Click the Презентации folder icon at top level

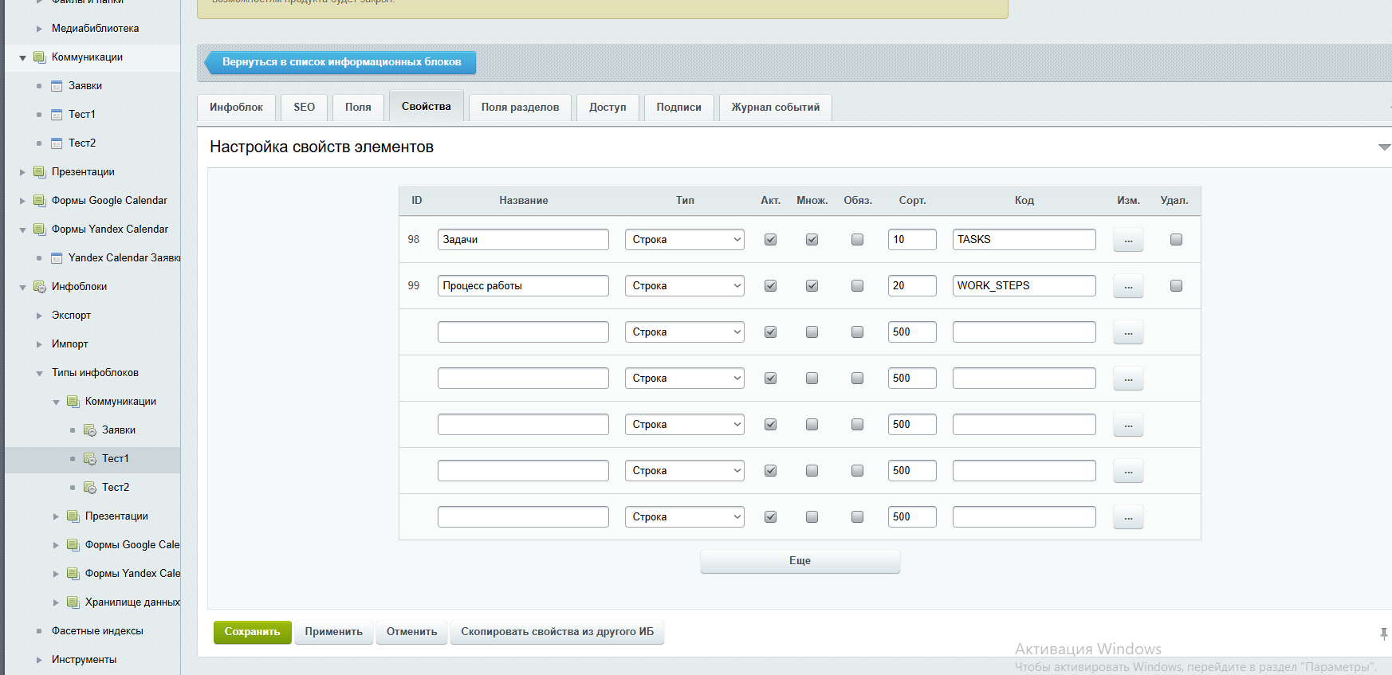click(x=40, y=172)
